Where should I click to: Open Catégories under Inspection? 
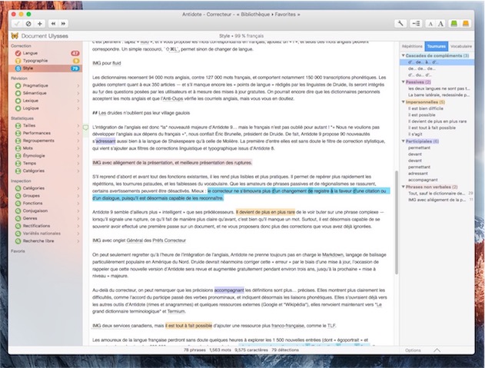coord(46,188)
